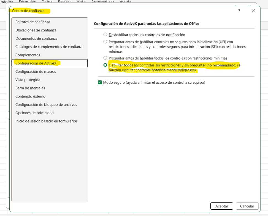Open the Vista ribbon tab in Excel
Viewport: 268px width, 216px height.
click(81, 2)
